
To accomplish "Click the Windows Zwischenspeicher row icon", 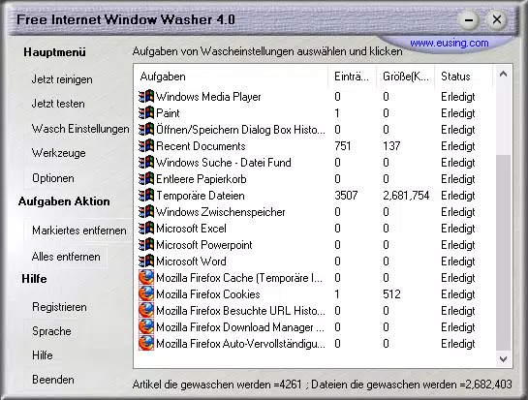I will click(x=146, y=212).
